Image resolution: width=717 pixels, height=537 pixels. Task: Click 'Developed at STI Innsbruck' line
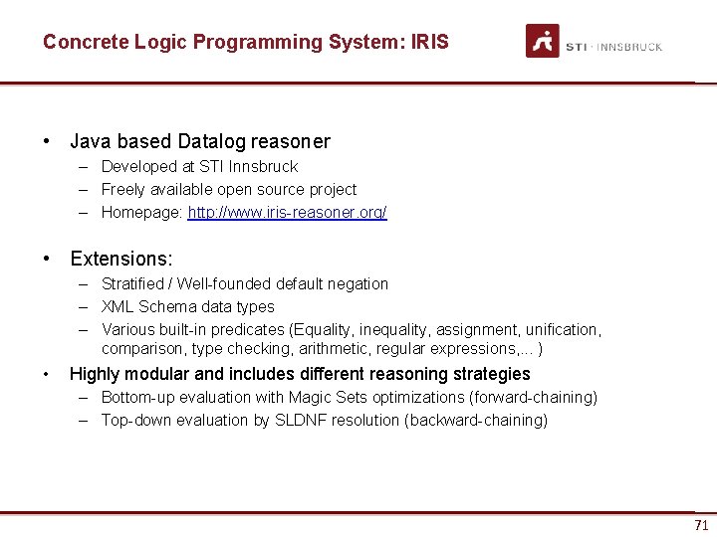coord(200,167)
